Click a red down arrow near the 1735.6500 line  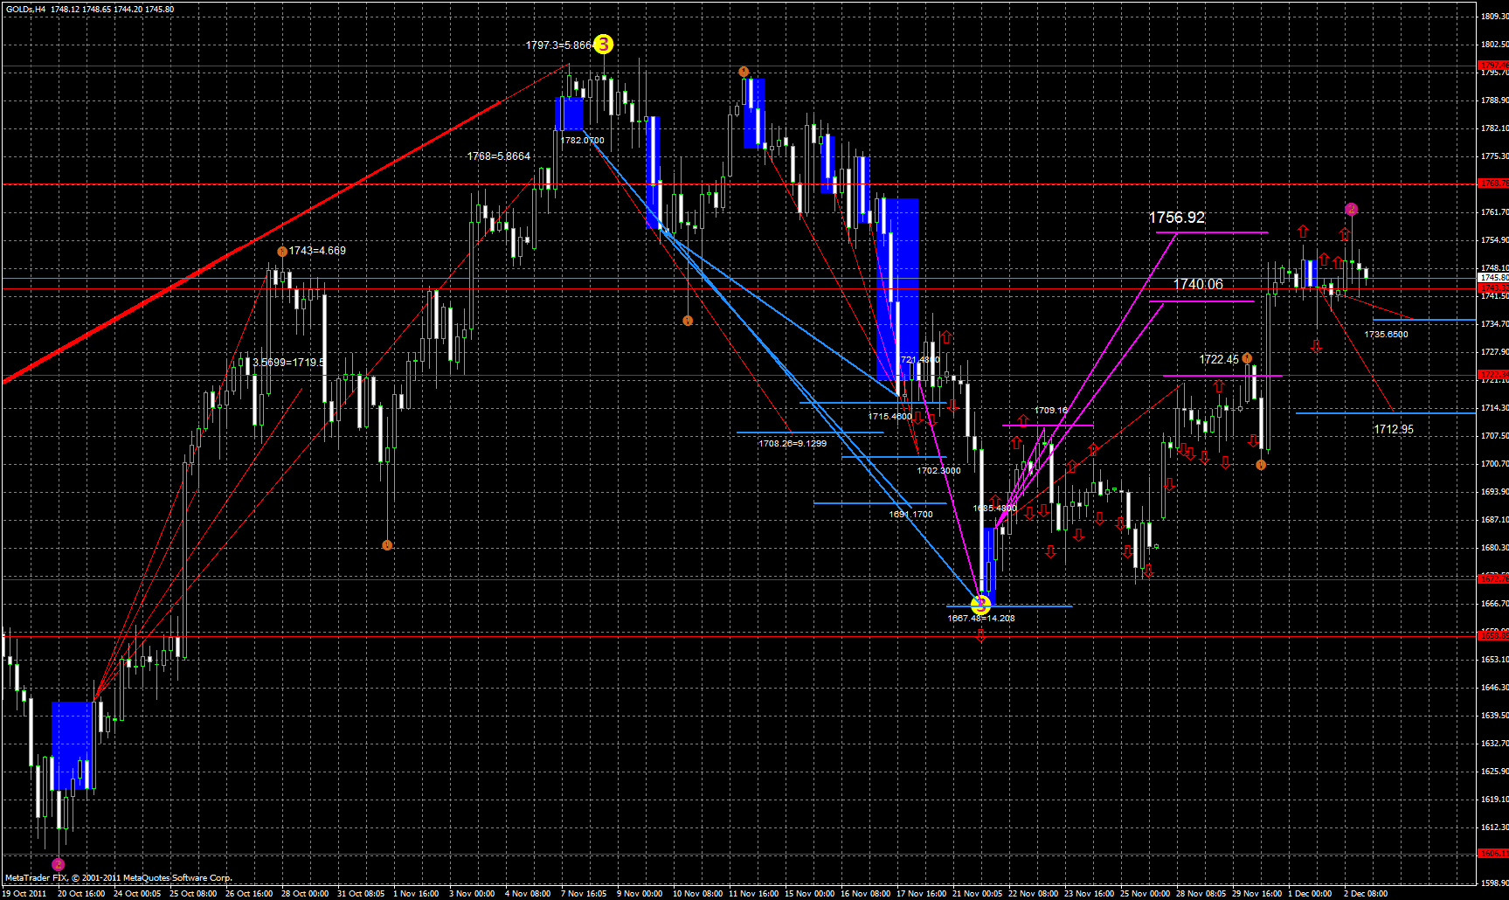point(1316,346)
